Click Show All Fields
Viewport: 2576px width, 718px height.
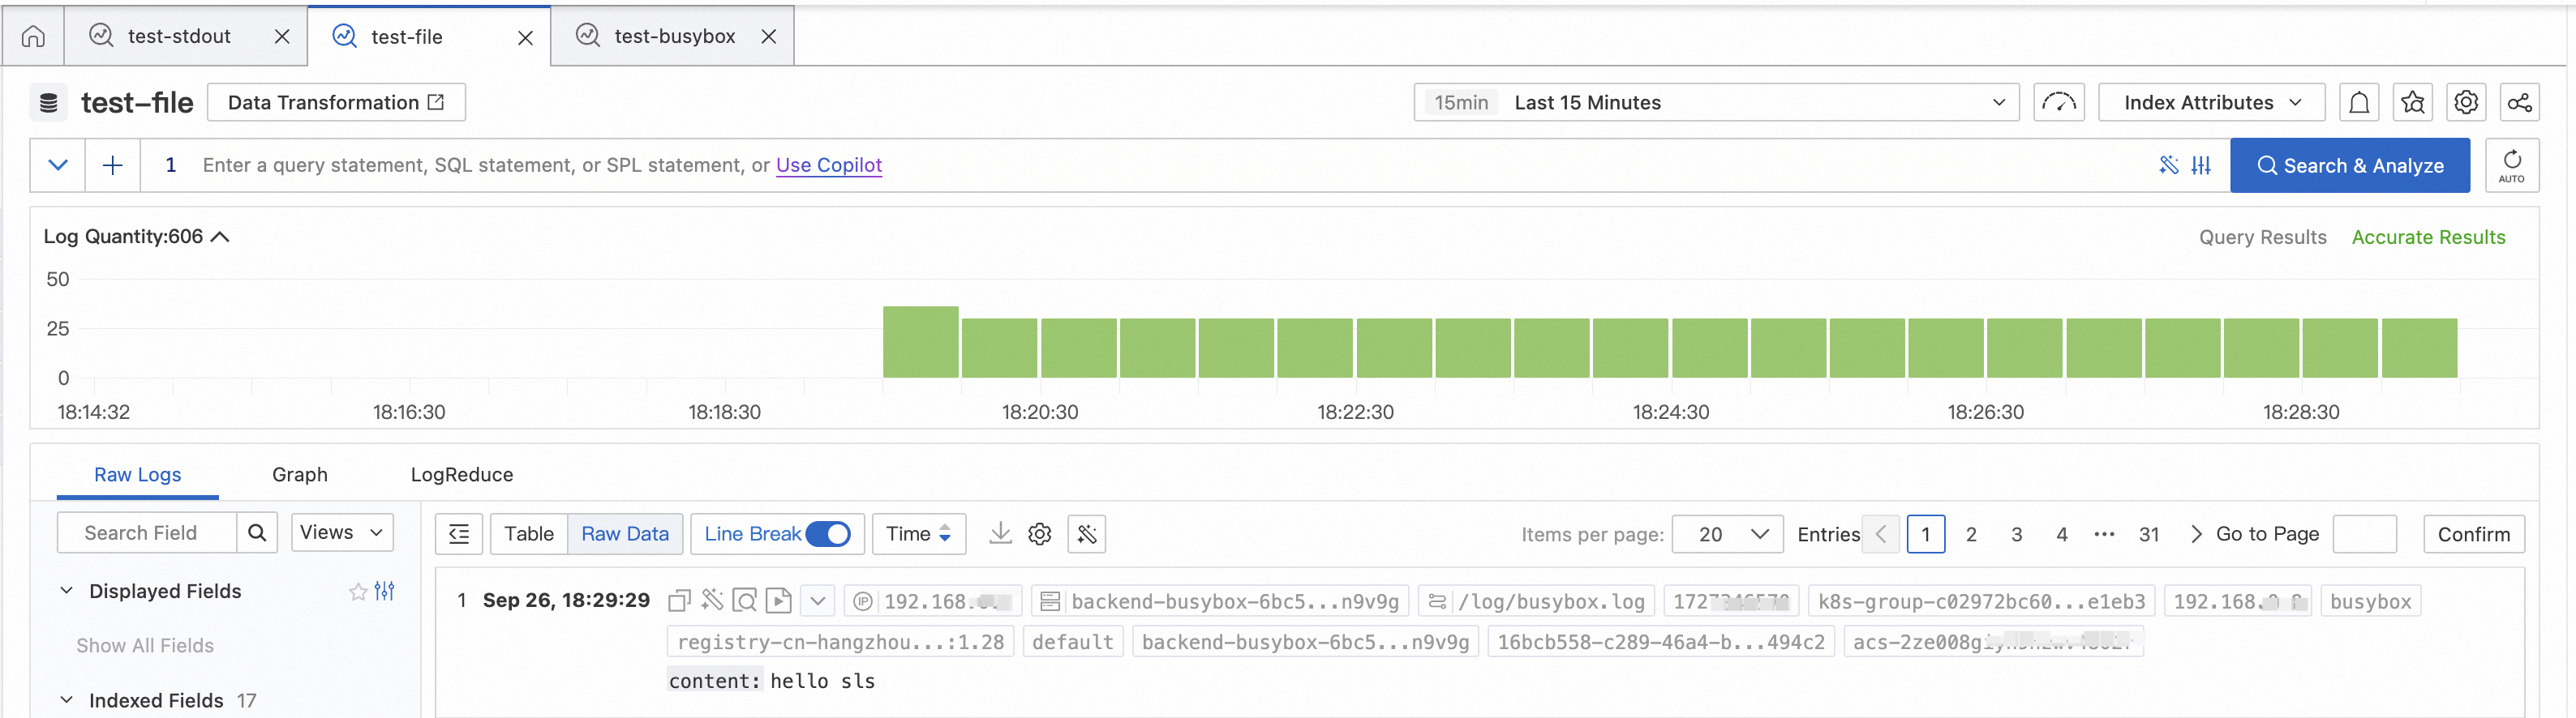pyautogui.click(x=145, y=646)
